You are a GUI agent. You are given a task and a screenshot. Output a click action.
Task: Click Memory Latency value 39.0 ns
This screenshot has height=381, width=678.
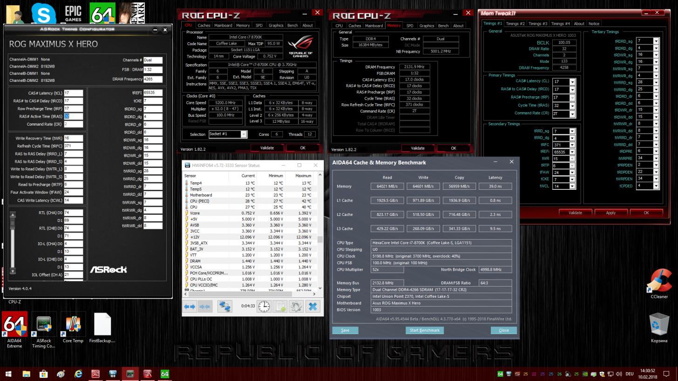[x=495, y=186]
